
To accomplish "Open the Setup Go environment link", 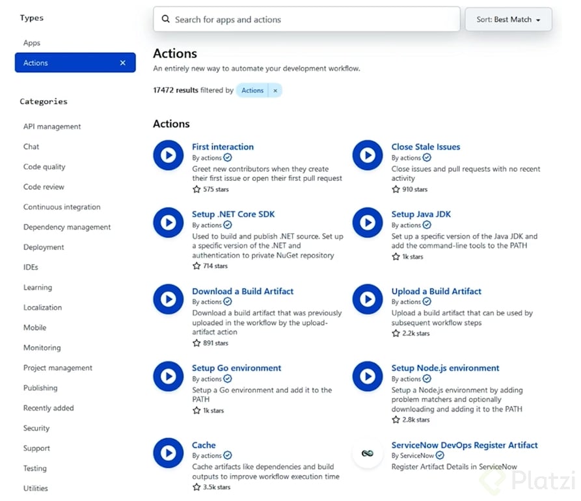I will 236,368.
